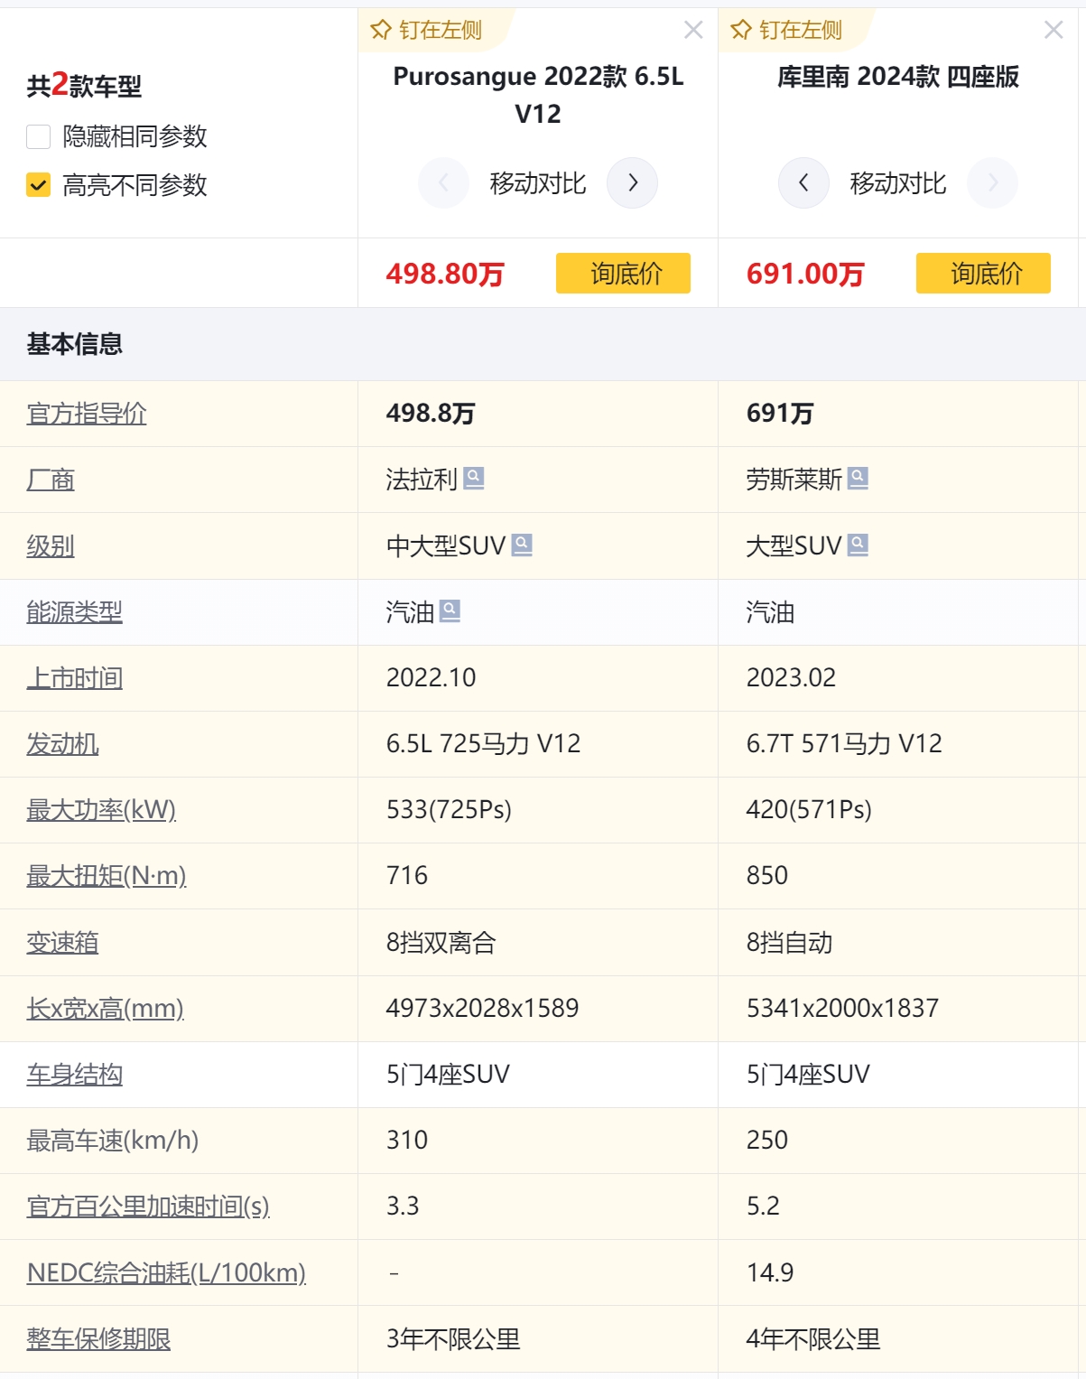Screen dimensions: 1086x1379
Task: Open the 变速箱 parameter link
Action: 62,942
